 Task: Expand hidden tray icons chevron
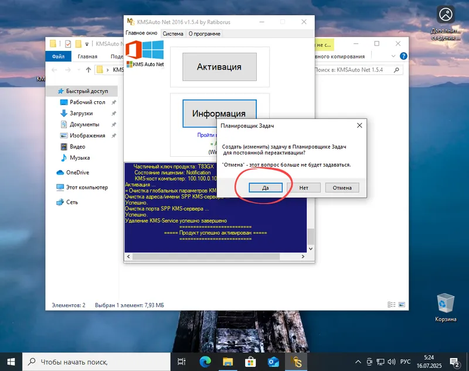pos(358,360)
